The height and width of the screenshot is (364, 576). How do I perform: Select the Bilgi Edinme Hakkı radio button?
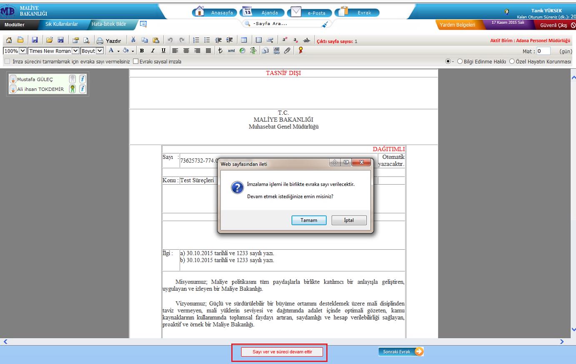pos(460,61)
